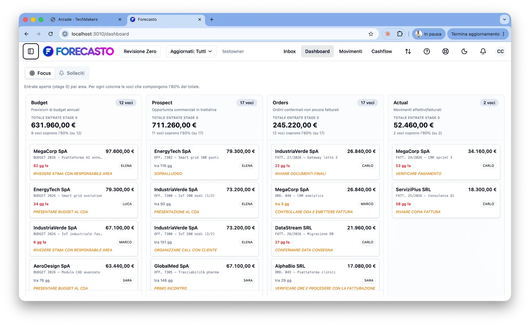
Task: Open the Movimenti page
Action: (350, 51)
